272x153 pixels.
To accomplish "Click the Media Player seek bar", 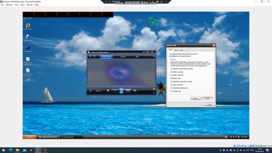I will coord(122,86).
